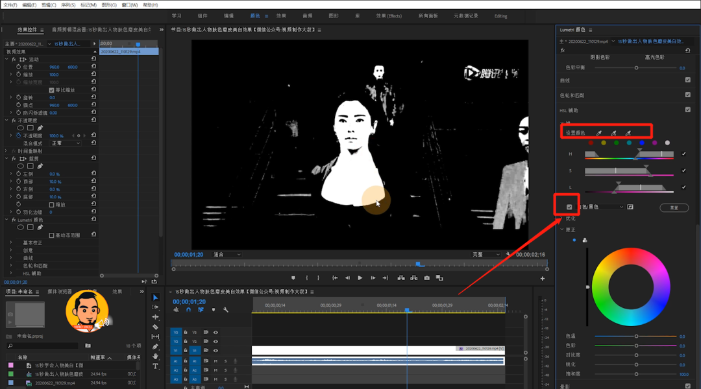Expand the 优化 section
701x389 pixels.
tap(562, 218)
